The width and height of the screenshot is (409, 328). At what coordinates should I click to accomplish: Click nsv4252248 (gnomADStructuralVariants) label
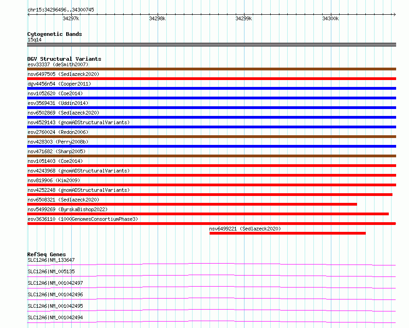pyautogui.click(x=79, y=190)
